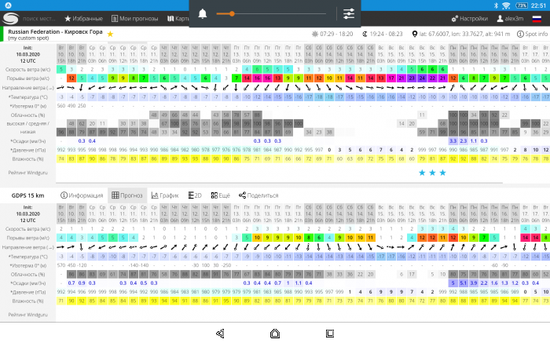Toggle the favorite star next to Кировск Гора
This screenshot has height=343, width=550.
tap(110, 34)
